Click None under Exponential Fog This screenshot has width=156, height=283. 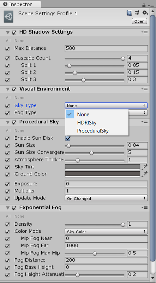click(x=19, y=216)
